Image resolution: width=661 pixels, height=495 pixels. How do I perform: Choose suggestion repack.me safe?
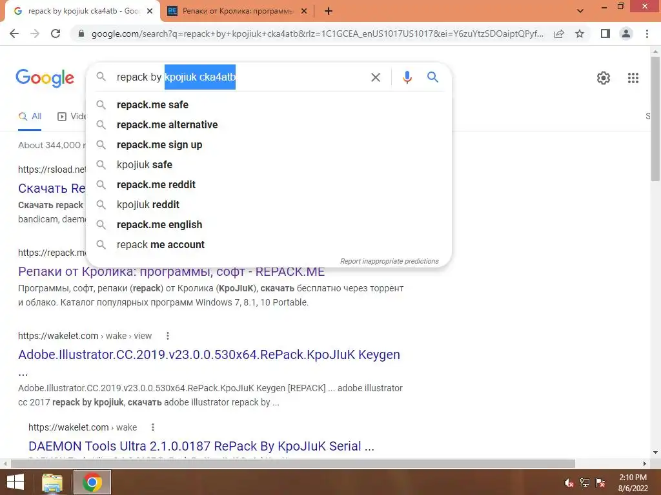click(269, 105)
